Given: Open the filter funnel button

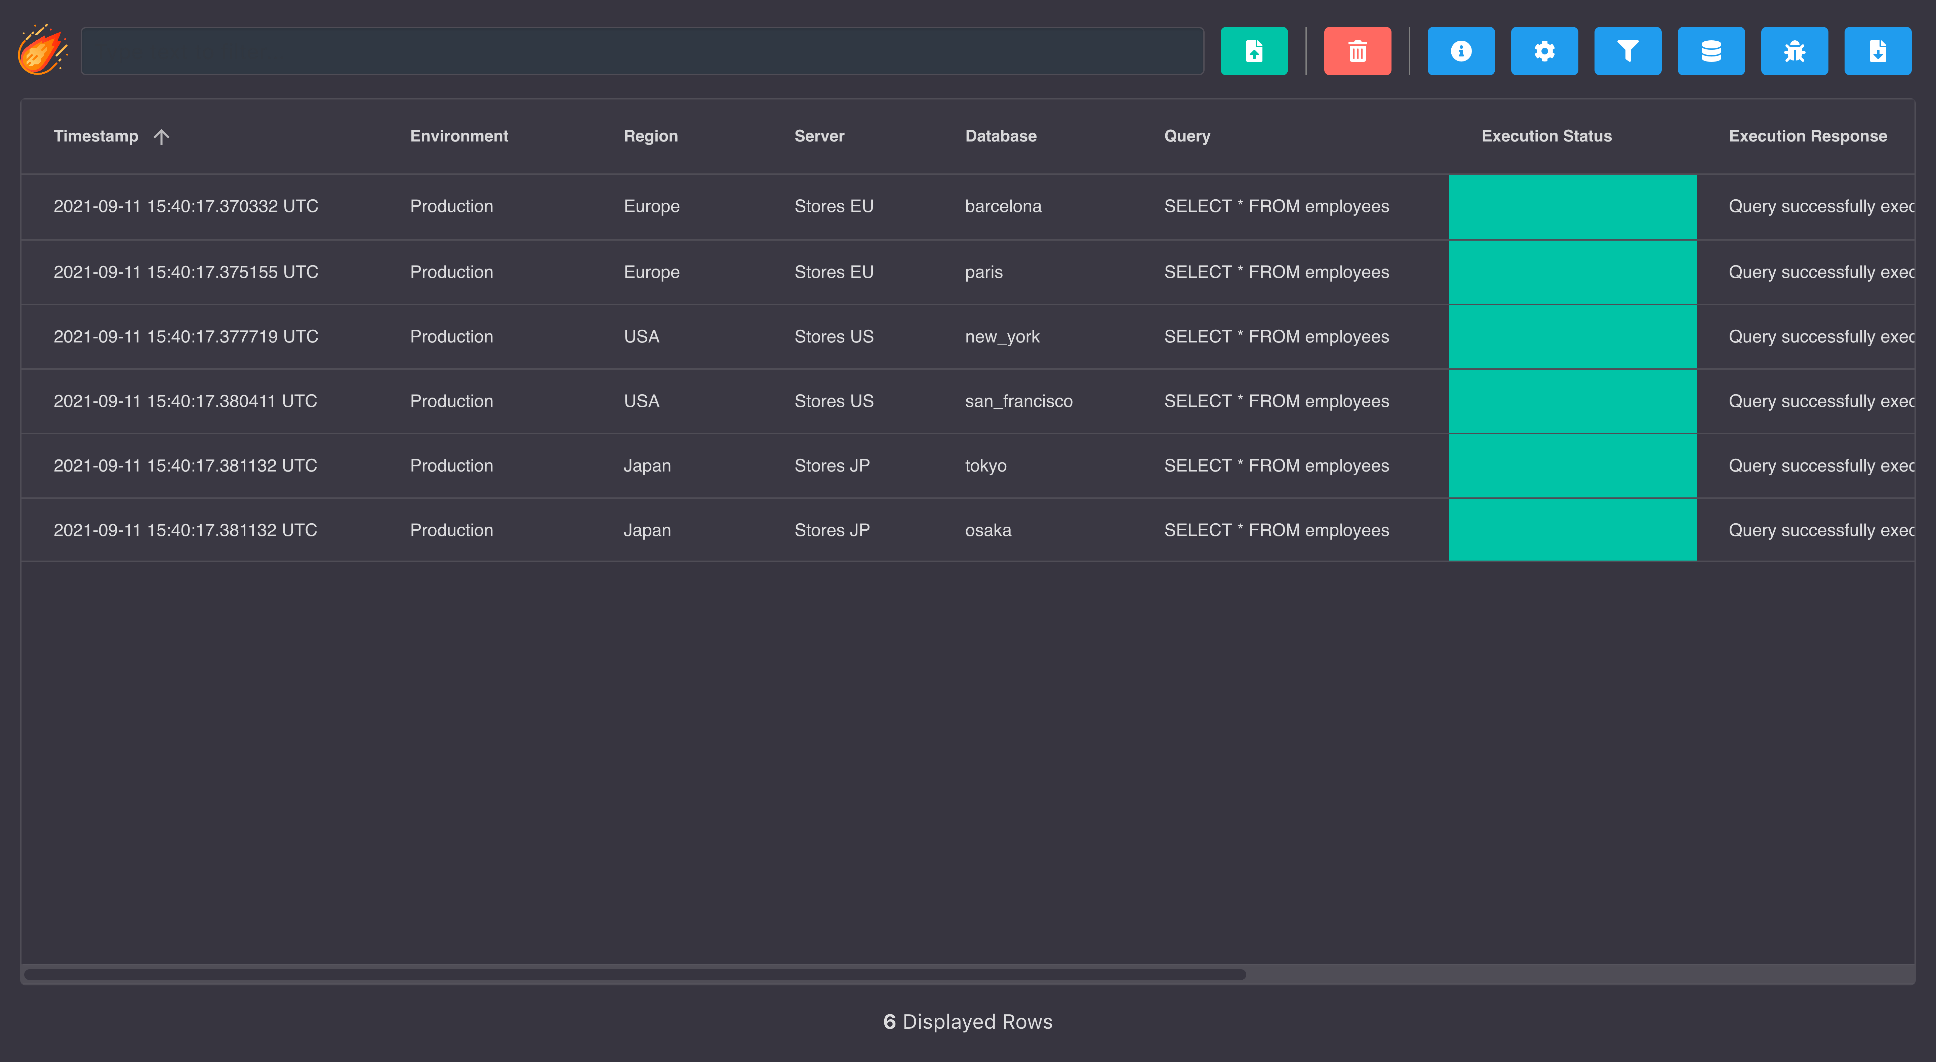Looking at the screenshot, I should point(1628,51).
